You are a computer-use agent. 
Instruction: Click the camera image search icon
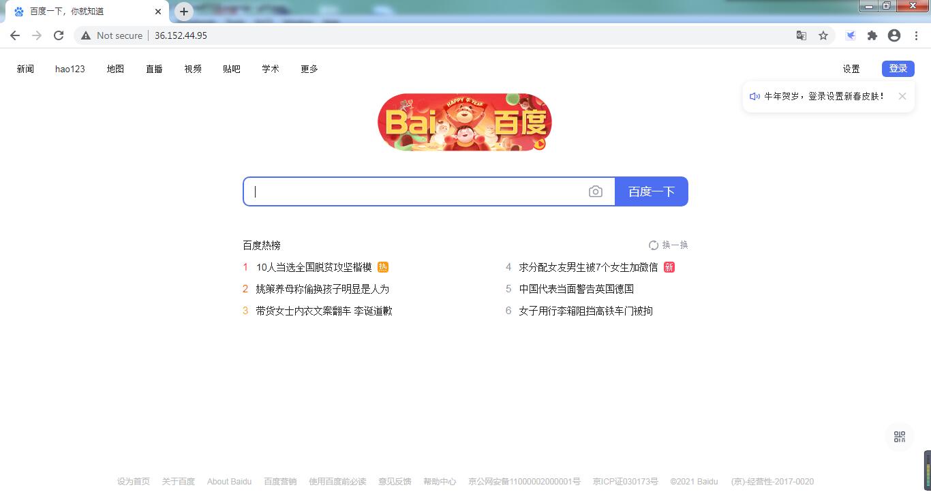pyautogui.click(x=595, y=191)
